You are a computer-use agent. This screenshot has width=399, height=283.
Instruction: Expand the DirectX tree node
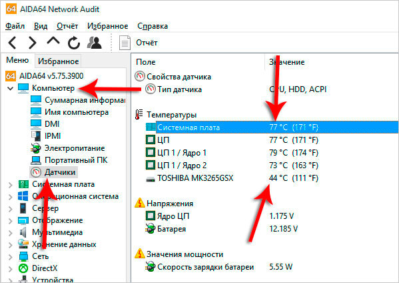coord(10,269)
